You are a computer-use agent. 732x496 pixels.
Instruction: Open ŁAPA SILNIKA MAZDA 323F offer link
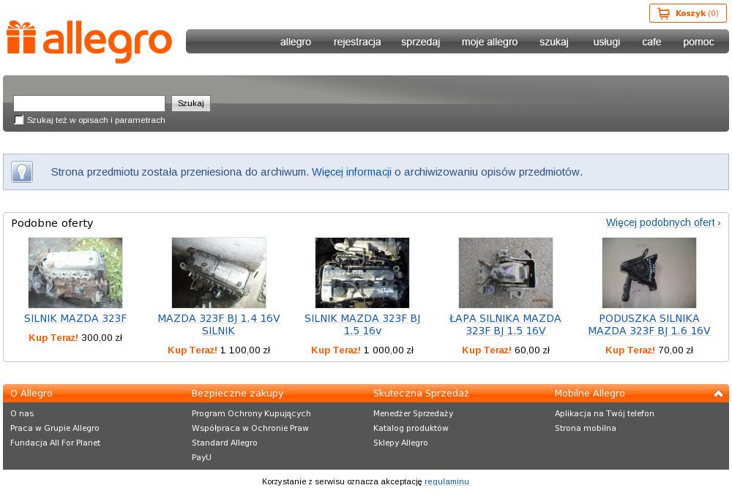click(506, 324)
